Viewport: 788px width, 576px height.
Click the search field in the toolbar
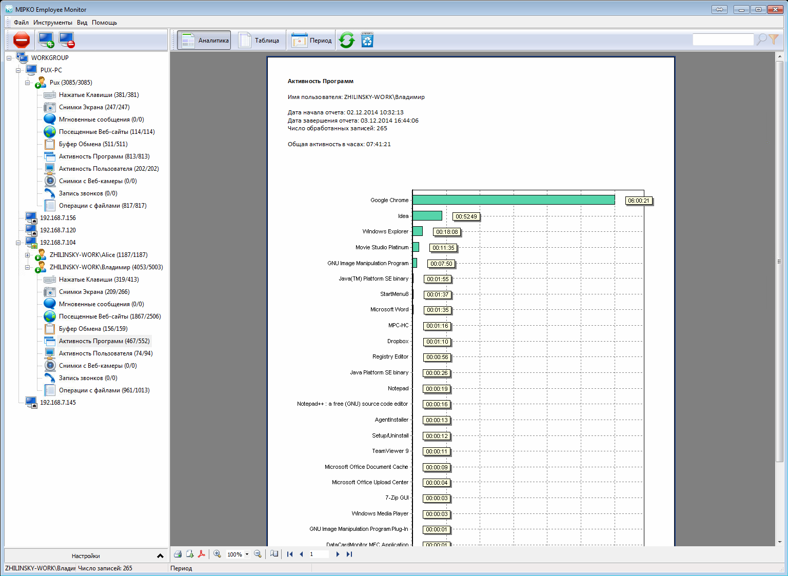click(x=723, y=39)
